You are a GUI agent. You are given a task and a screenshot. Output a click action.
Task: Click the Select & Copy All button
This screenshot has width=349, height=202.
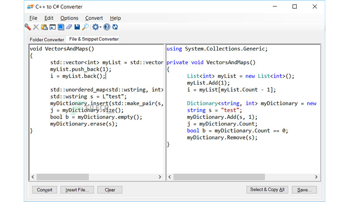267,189
